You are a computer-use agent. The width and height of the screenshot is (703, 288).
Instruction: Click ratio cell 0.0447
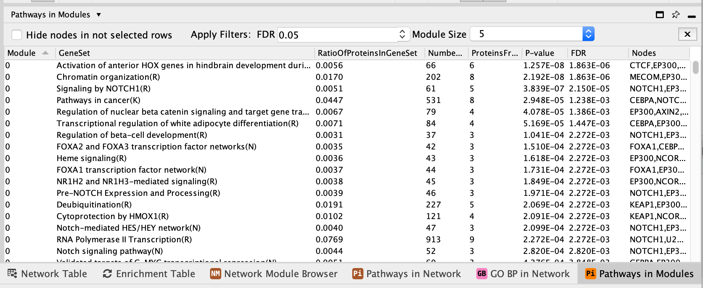(x=329, y=100)
